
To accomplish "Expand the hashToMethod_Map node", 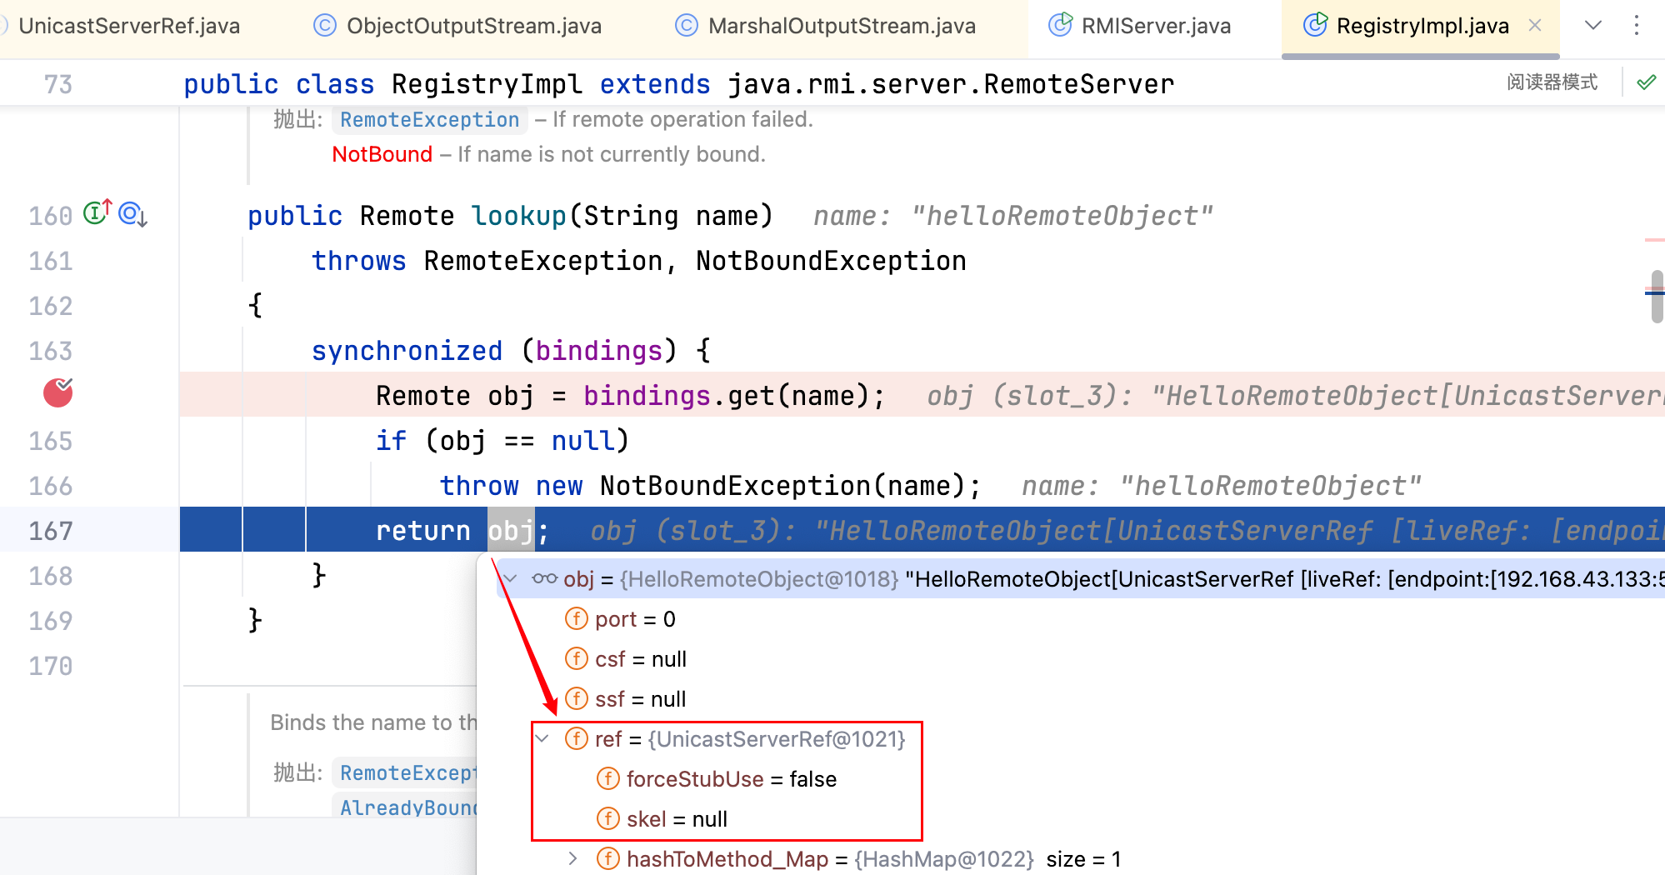I will [572, 858].
